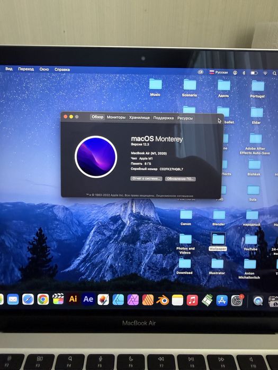Open System Preferences with the red badge
The height and width of the screenshot is (370, 278).
[x=237, y=301]
